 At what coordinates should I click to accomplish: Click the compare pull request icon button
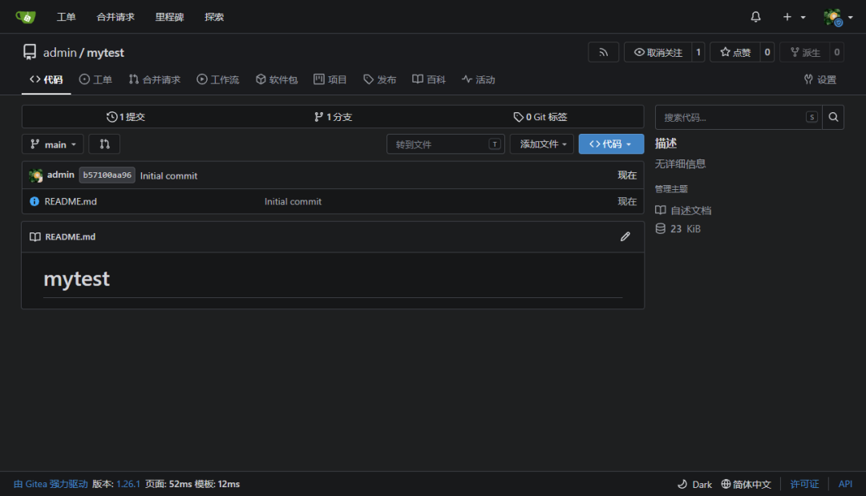click(104, 144)
